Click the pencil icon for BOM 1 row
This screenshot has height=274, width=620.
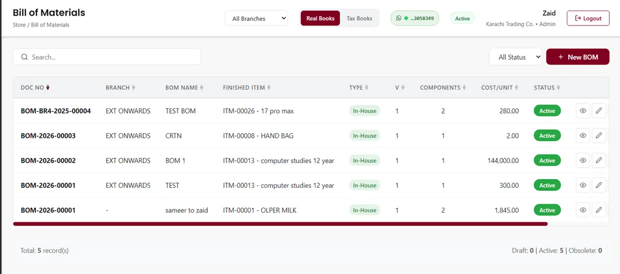(x=599, y=160)
